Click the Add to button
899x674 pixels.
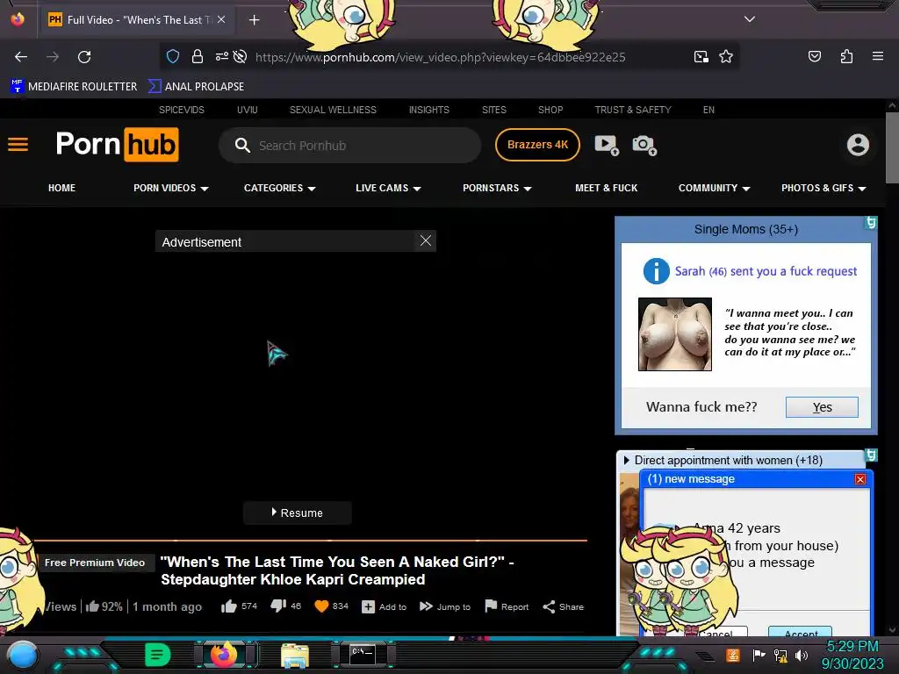[385, 606]
